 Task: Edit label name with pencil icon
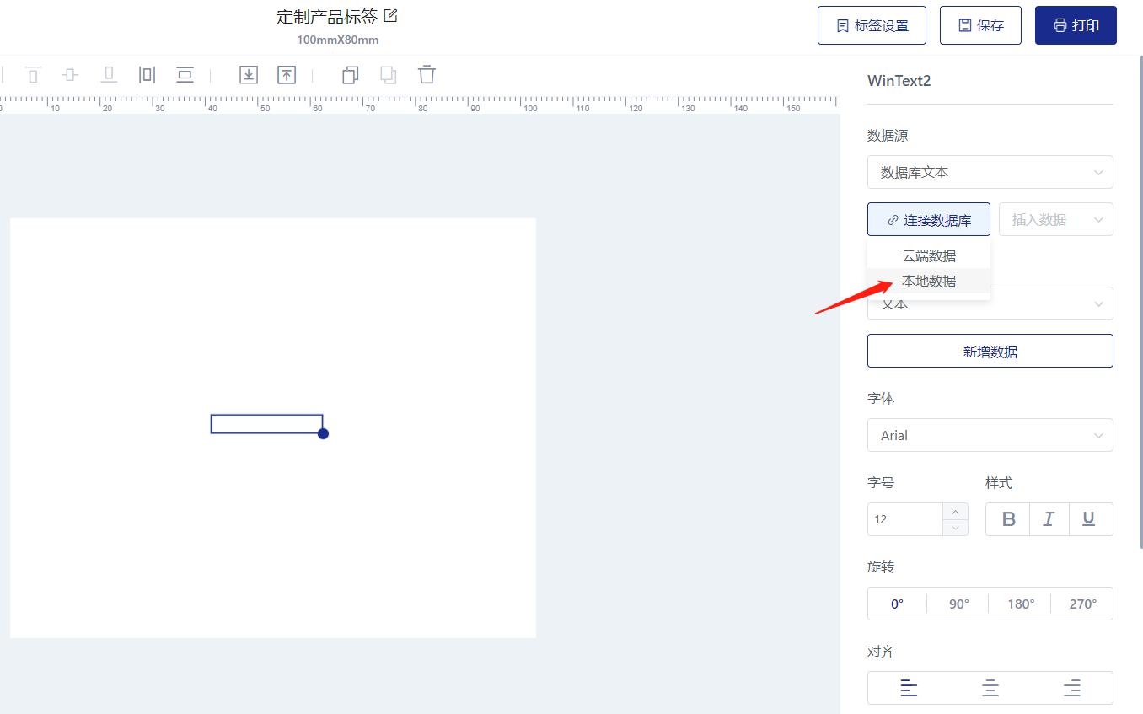(390, 16)
